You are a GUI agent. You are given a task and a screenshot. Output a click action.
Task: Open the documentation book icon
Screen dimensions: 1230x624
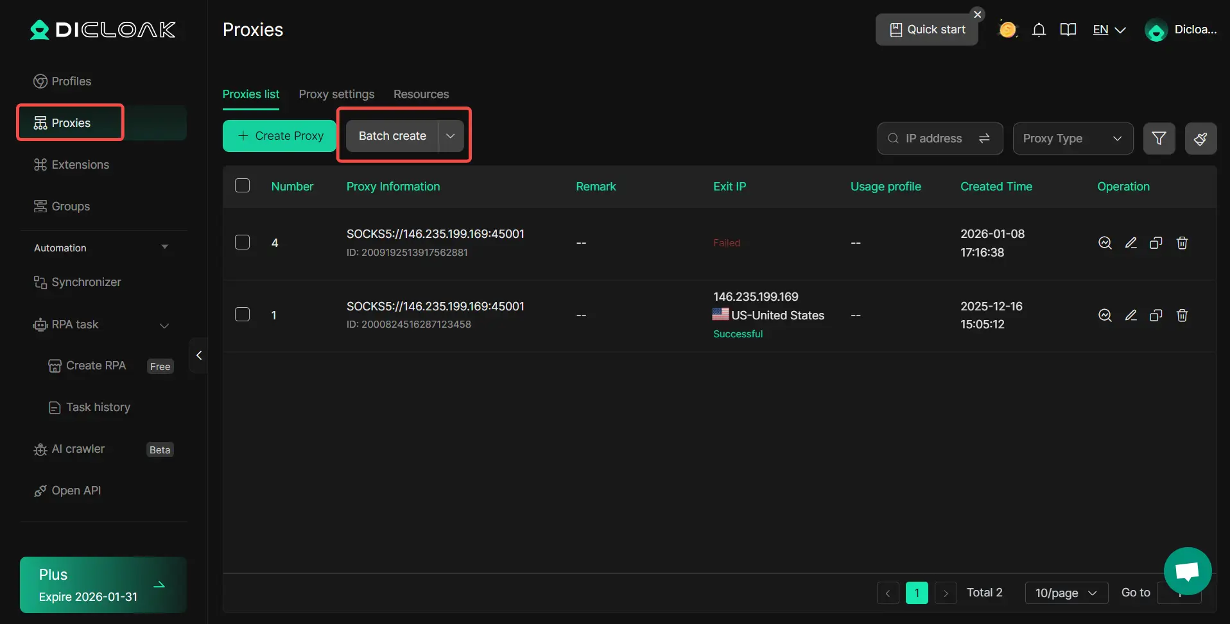[1068, 30]
